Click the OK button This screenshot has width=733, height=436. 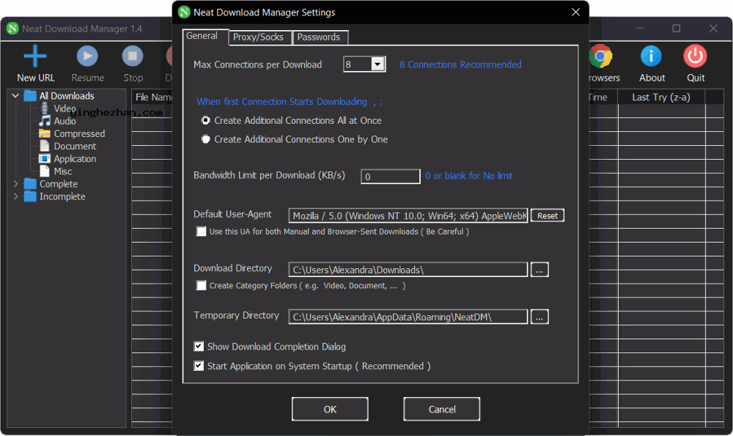[x=330, y=410]
